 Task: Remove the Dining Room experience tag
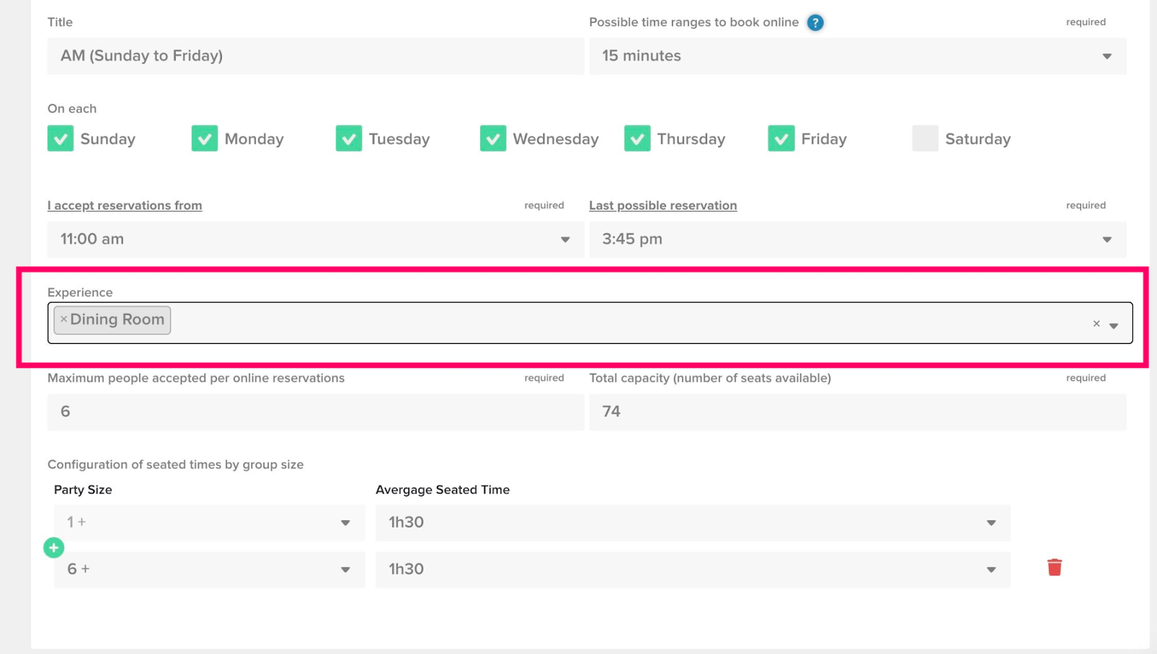coord(64,319)
